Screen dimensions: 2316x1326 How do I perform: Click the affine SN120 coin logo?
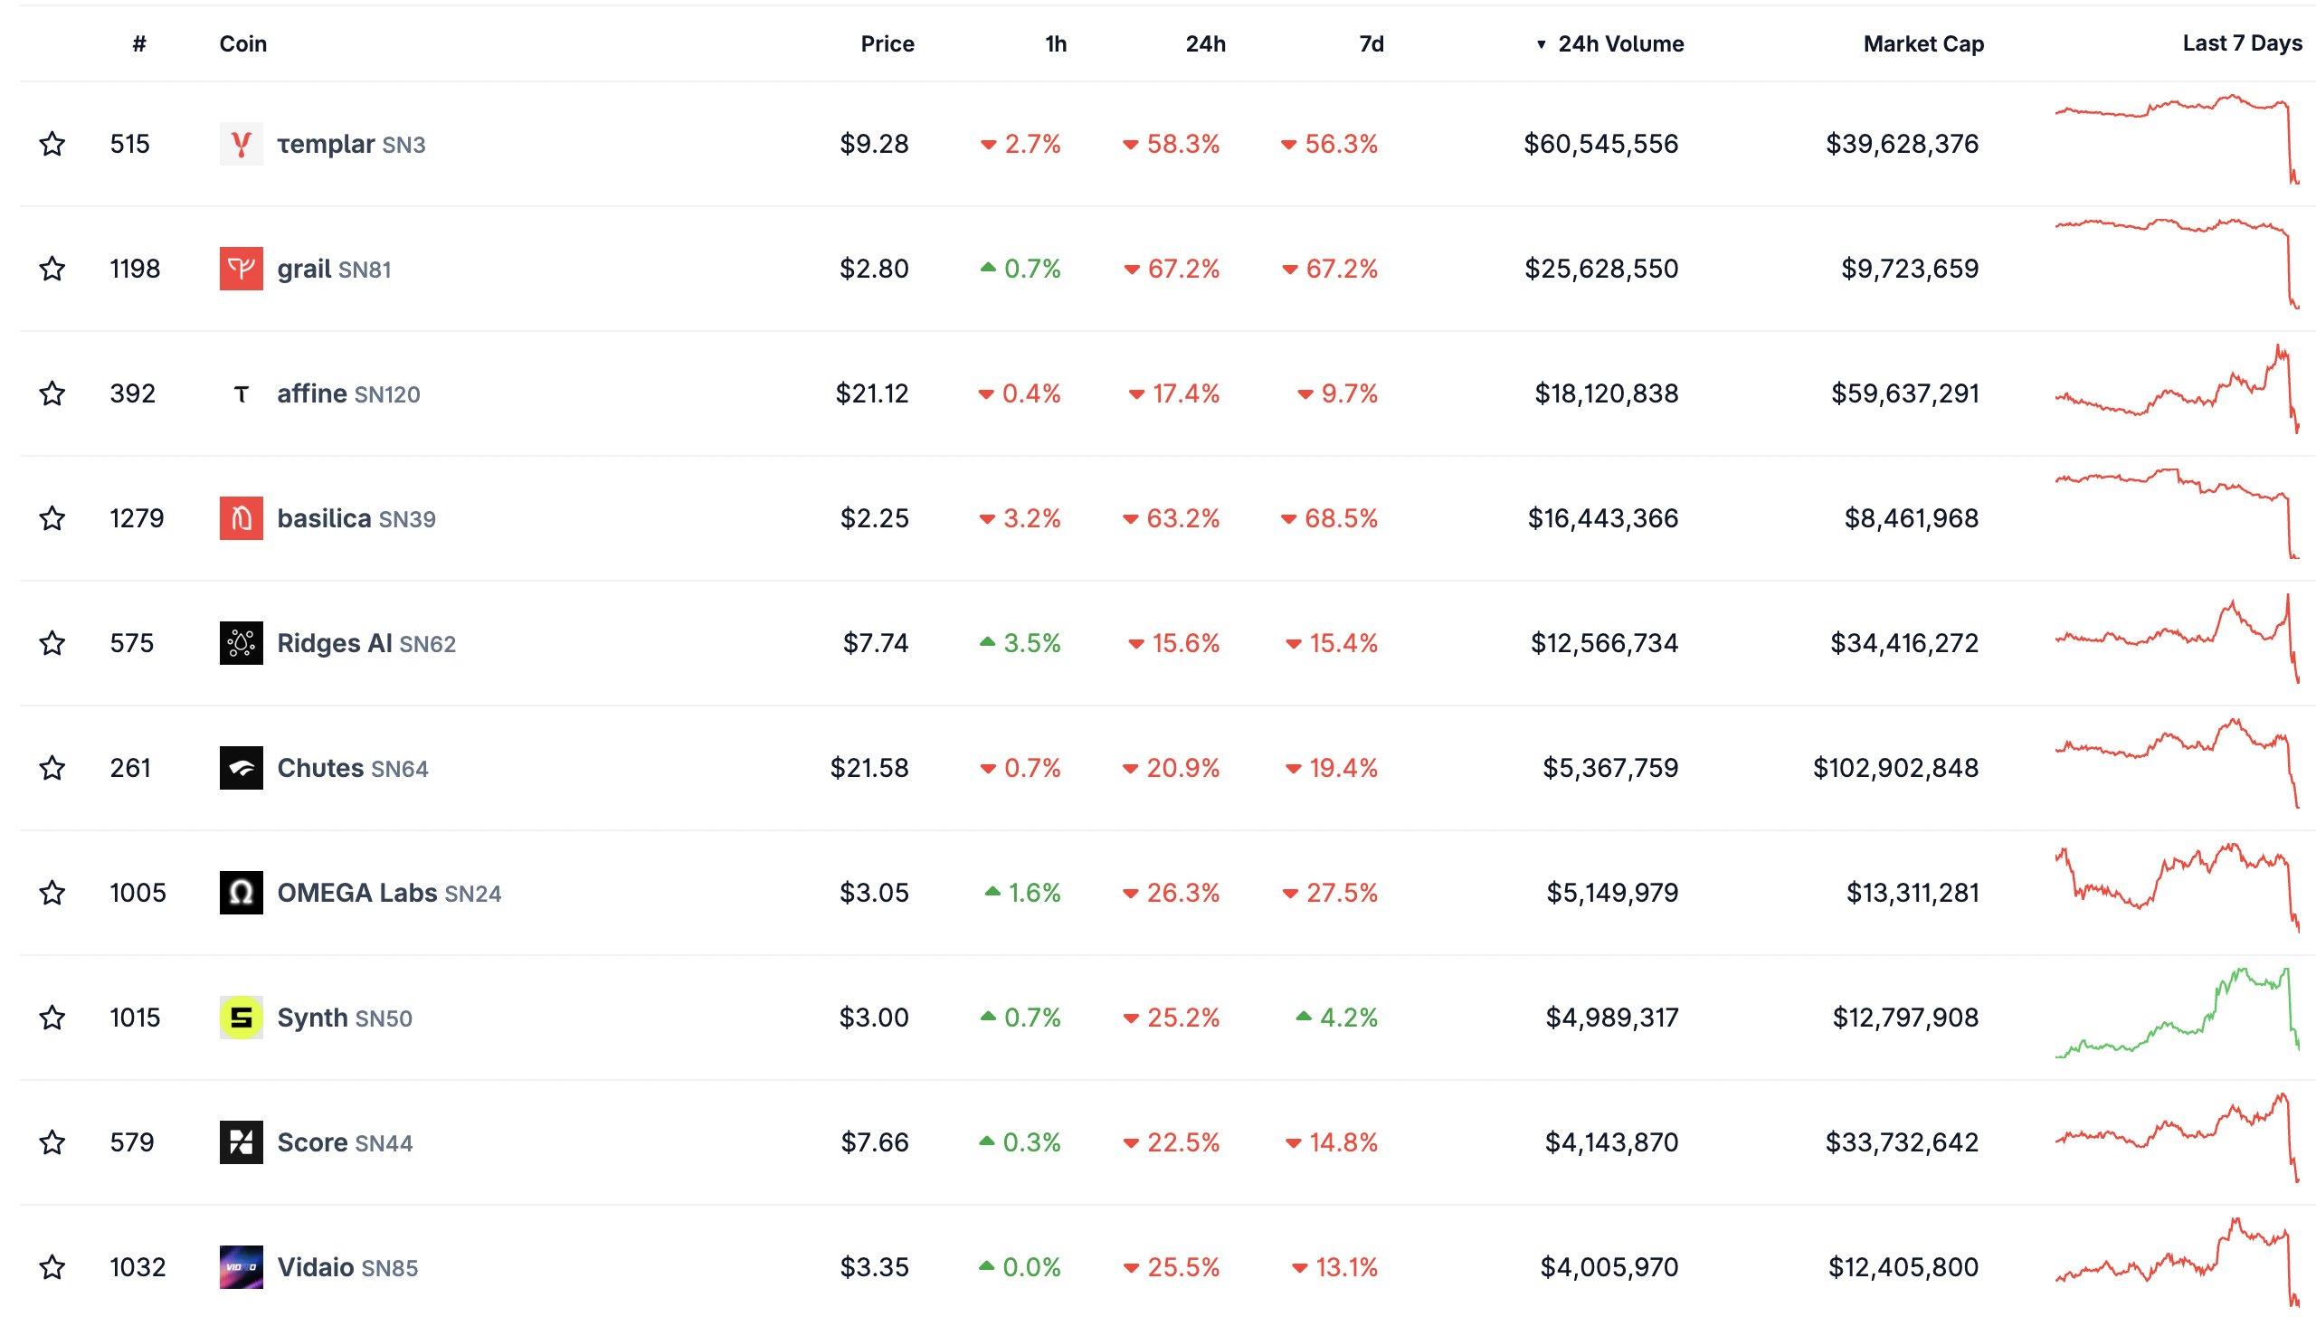pyautogui.click(x=241, y=393)
